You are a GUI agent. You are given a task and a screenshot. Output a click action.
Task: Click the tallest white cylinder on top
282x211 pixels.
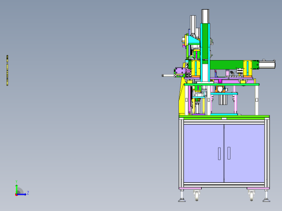(x=205, y=16)
